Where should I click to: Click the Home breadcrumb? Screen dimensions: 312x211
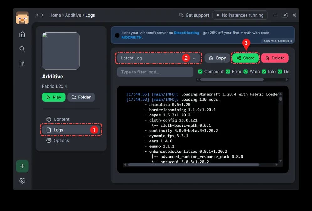pos(55,15)
